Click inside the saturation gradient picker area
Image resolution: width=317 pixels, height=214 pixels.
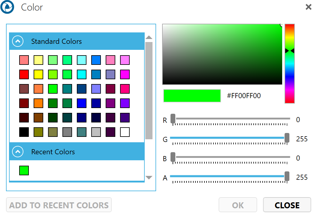pyautogui.click(x=222, y=54)
